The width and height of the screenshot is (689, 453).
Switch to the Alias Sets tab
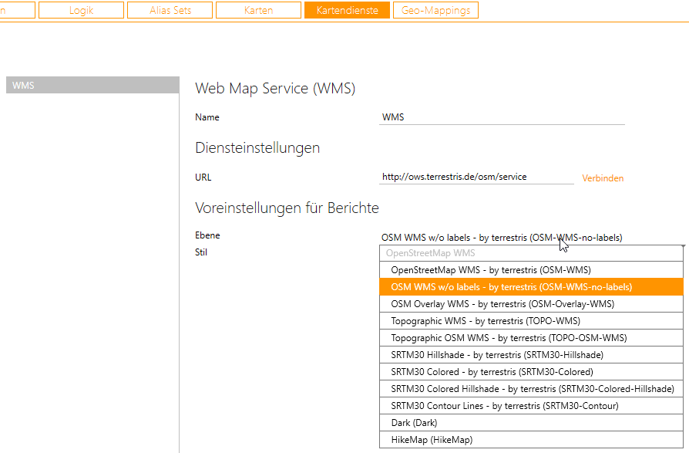coord(170,11)
